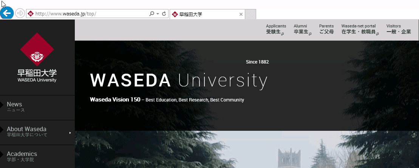This screenshot has height=168, width=419.
Task: Open the Applicants 受験生 link
Action: [x=276, y=29]
